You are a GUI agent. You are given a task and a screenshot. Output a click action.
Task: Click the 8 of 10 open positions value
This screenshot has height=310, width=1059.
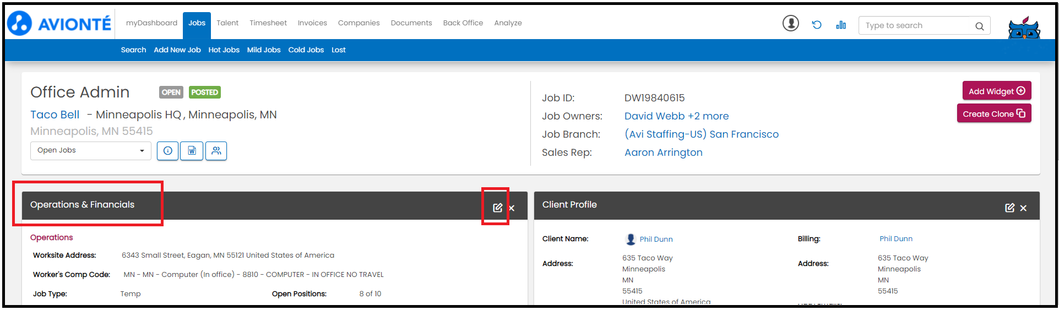tap(370, 294)
